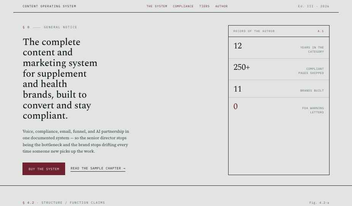Click the Content Operating System logo text
The width and height of the screenshot is (352, 206).
50,6
